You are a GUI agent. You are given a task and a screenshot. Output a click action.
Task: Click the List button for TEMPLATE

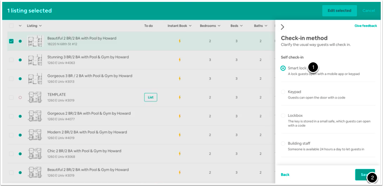[x=151, y=97]
